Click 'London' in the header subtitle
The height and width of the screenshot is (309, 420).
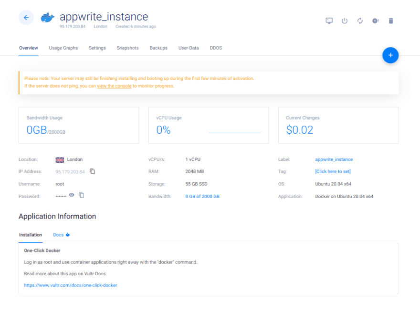click(x=100, y=27)
